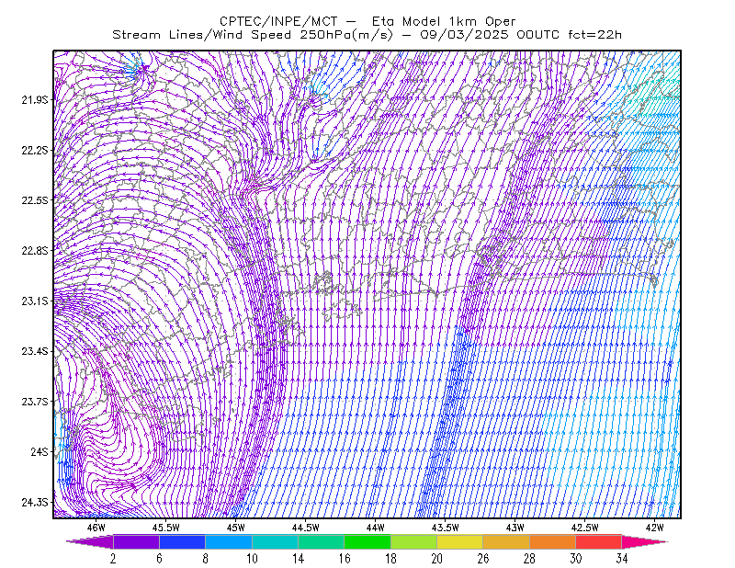Click the legend value 2
735x568 pixels.
113,559
